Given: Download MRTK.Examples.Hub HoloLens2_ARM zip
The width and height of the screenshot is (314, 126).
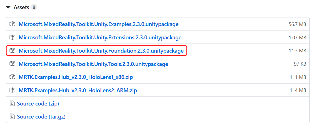Looking at the screenshot, I should [78, 90].
